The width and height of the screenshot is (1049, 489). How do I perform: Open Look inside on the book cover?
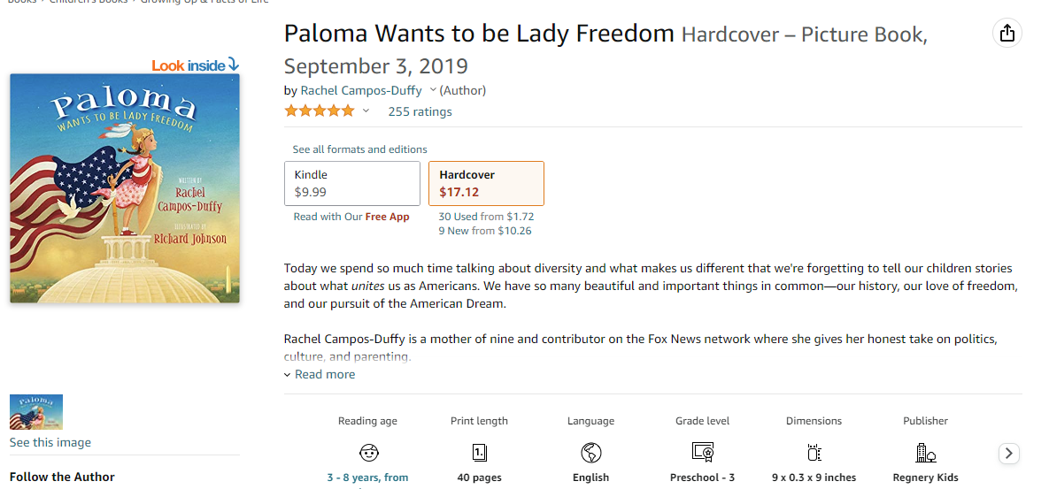point(196,65)
